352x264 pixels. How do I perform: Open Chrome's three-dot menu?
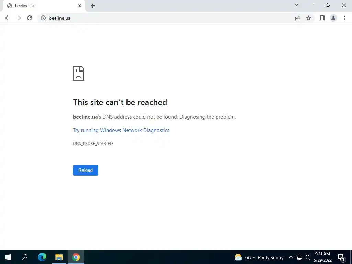[344, 18]
